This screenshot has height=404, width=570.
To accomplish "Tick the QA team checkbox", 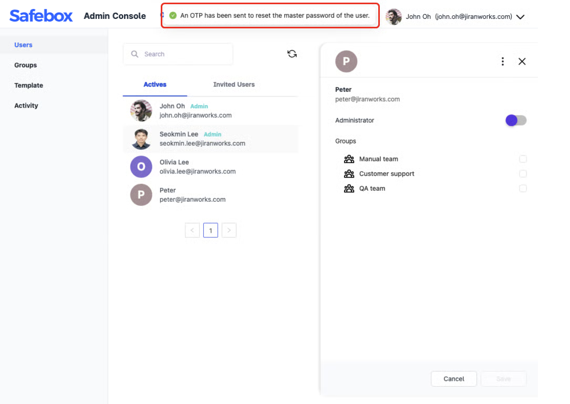I will coord(523,189).
